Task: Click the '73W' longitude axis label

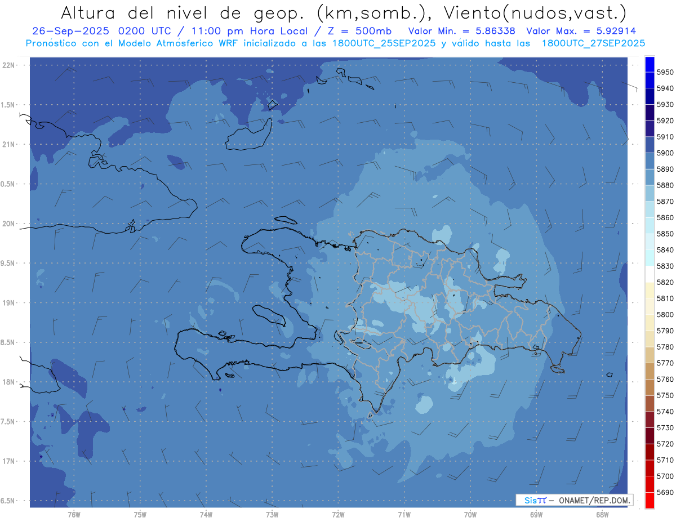Action: point(272,515)
